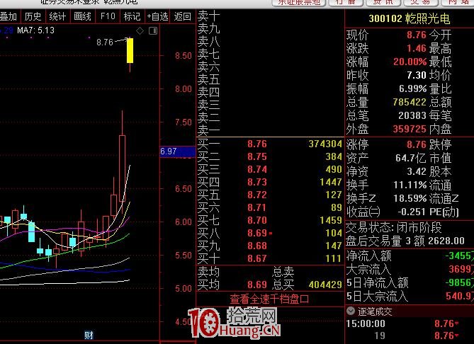Select the 买八 price 8.69
474x344 pixels.
click(x=257, y=233)
